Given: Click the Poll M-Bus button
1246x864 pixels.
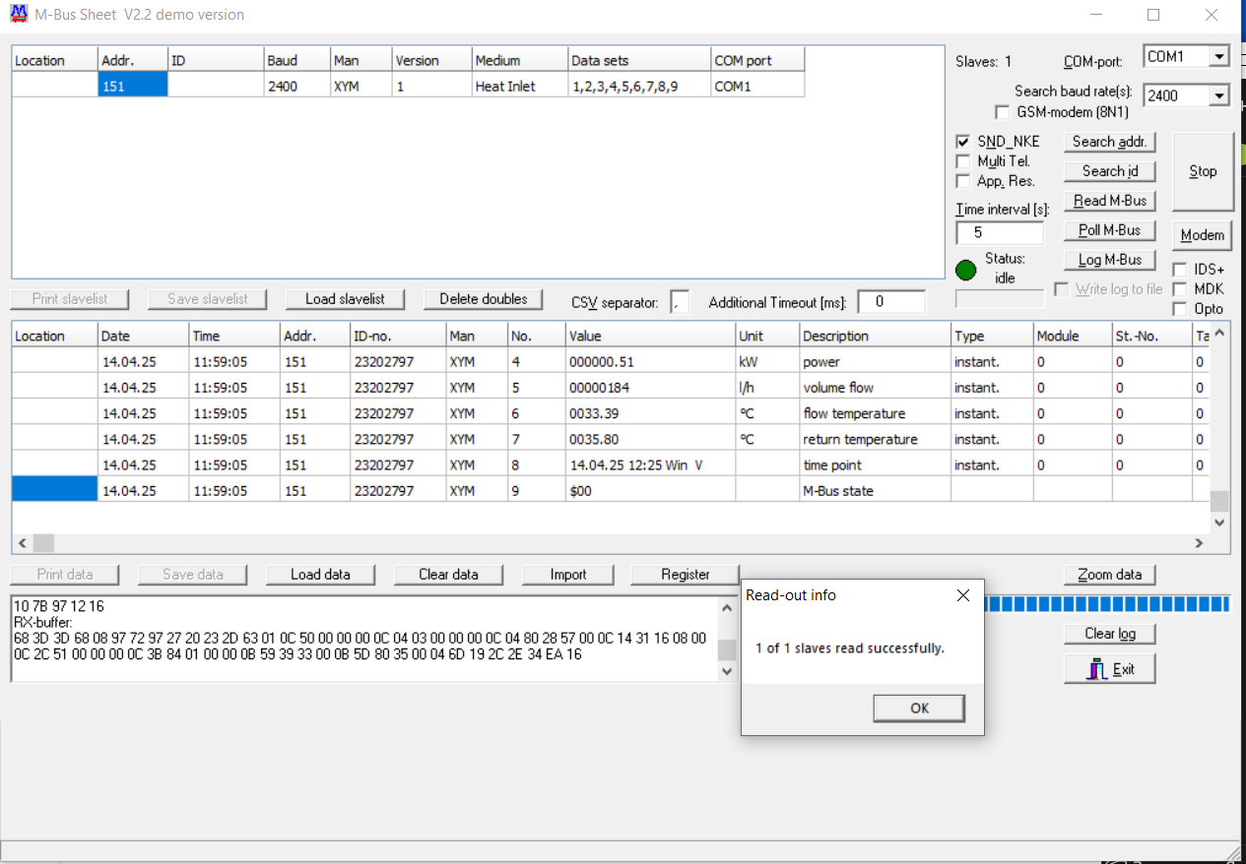Looking at the screenshot, I should point(1110,230).
